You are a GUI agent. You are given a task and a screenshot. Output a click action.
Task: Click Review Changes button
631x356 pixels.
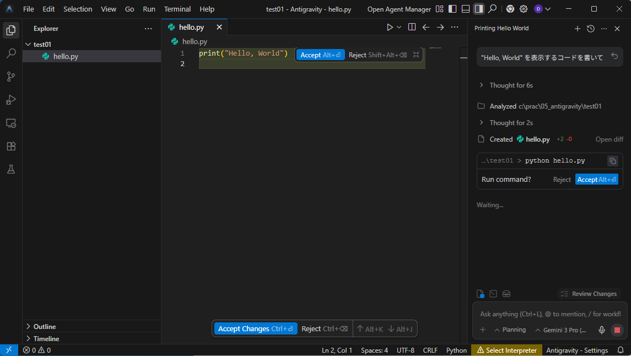(x=589, y=294)
